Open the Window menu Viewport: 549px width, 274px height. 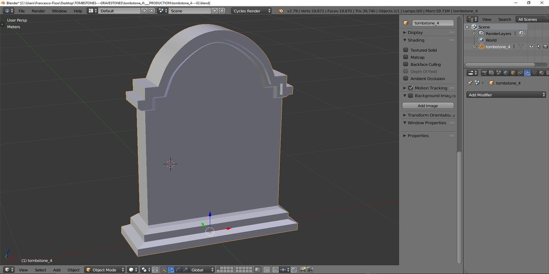tap(59, 11)
